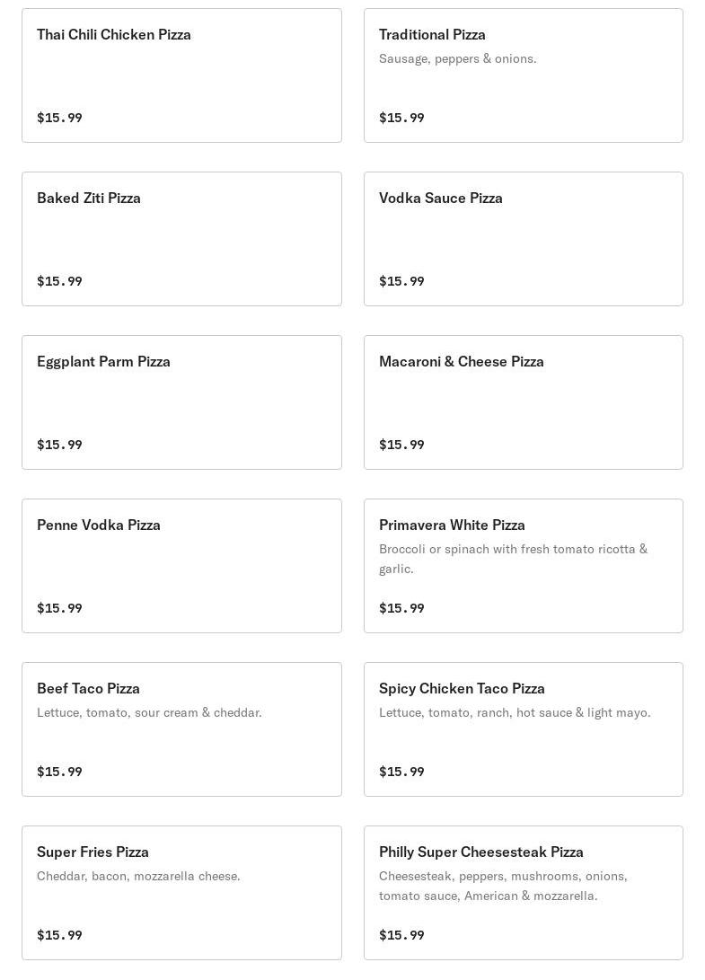Click the Macaroni & Cheese Pizza title
The image size is (705, 980).
click(x=461, y=361)
